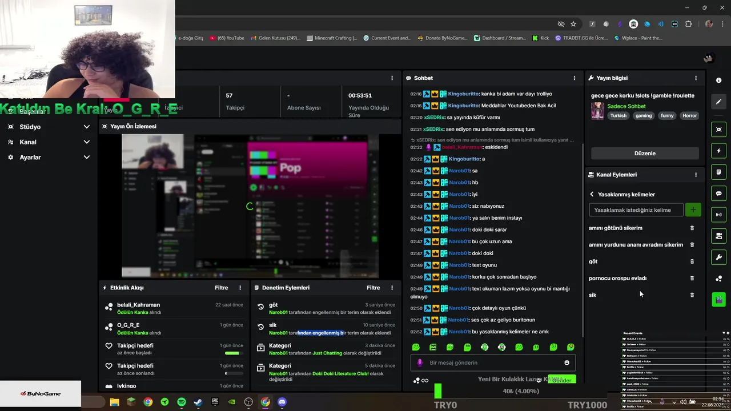Delete banned word 'göt' with trash icon

(x=692, y=261)
